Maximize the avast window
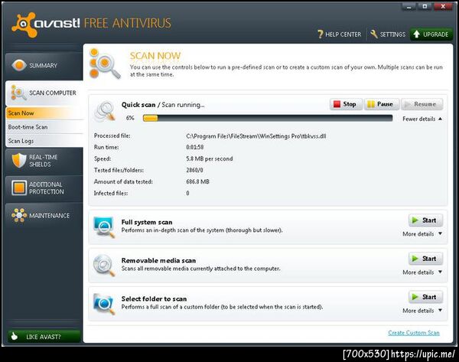 tap(425, 6)
